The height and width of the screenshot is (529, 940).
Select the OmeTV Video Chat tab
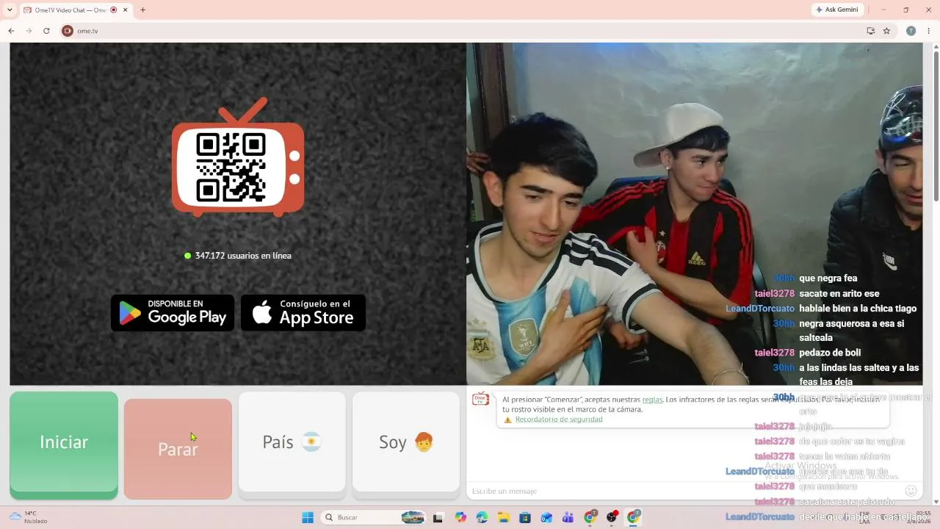(x=75, y=10)
